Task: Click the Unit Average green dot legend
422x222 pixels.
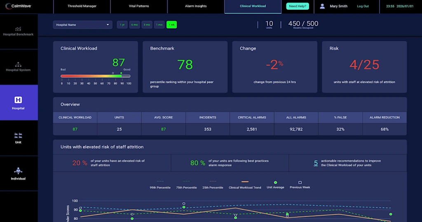Action: tap(275, 182)
